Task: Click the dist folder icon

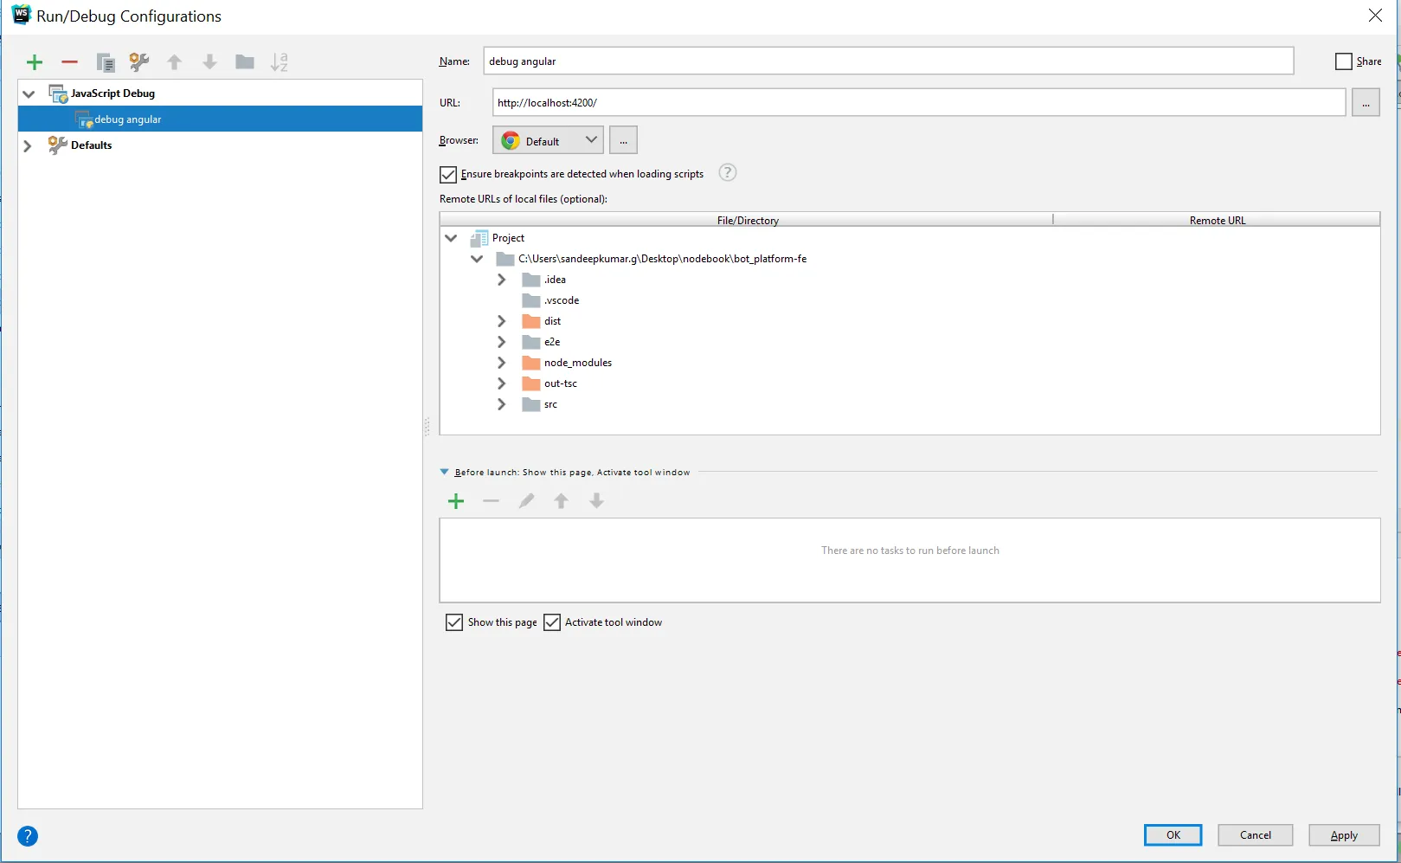Action: (531, 321)
